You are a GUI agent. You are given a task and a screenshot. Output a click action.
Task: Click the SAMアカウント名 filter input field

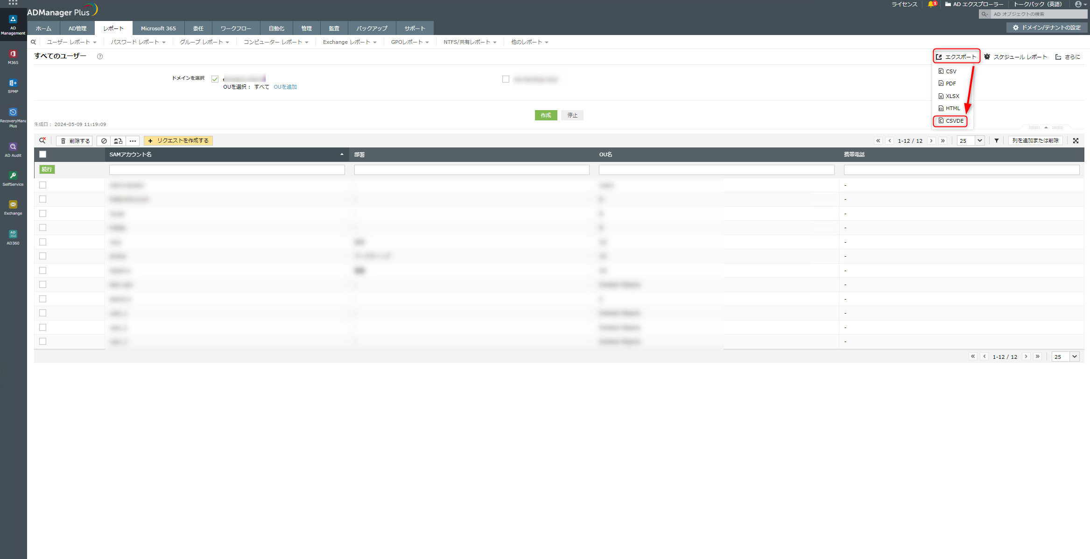(227, 170)
